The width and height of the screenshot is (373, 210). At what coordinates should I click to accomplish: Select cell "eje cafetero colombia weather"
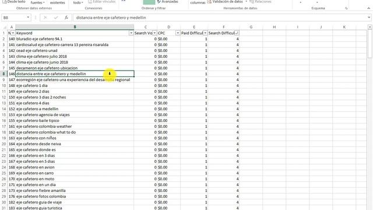click(x=75, y=127)
